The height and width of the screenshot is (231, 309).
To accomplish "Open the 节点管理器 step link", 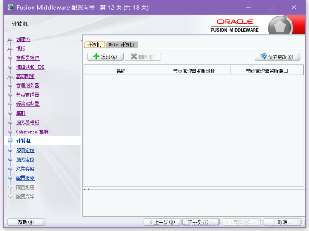I will pyautogui.click(x=28, y=95).
